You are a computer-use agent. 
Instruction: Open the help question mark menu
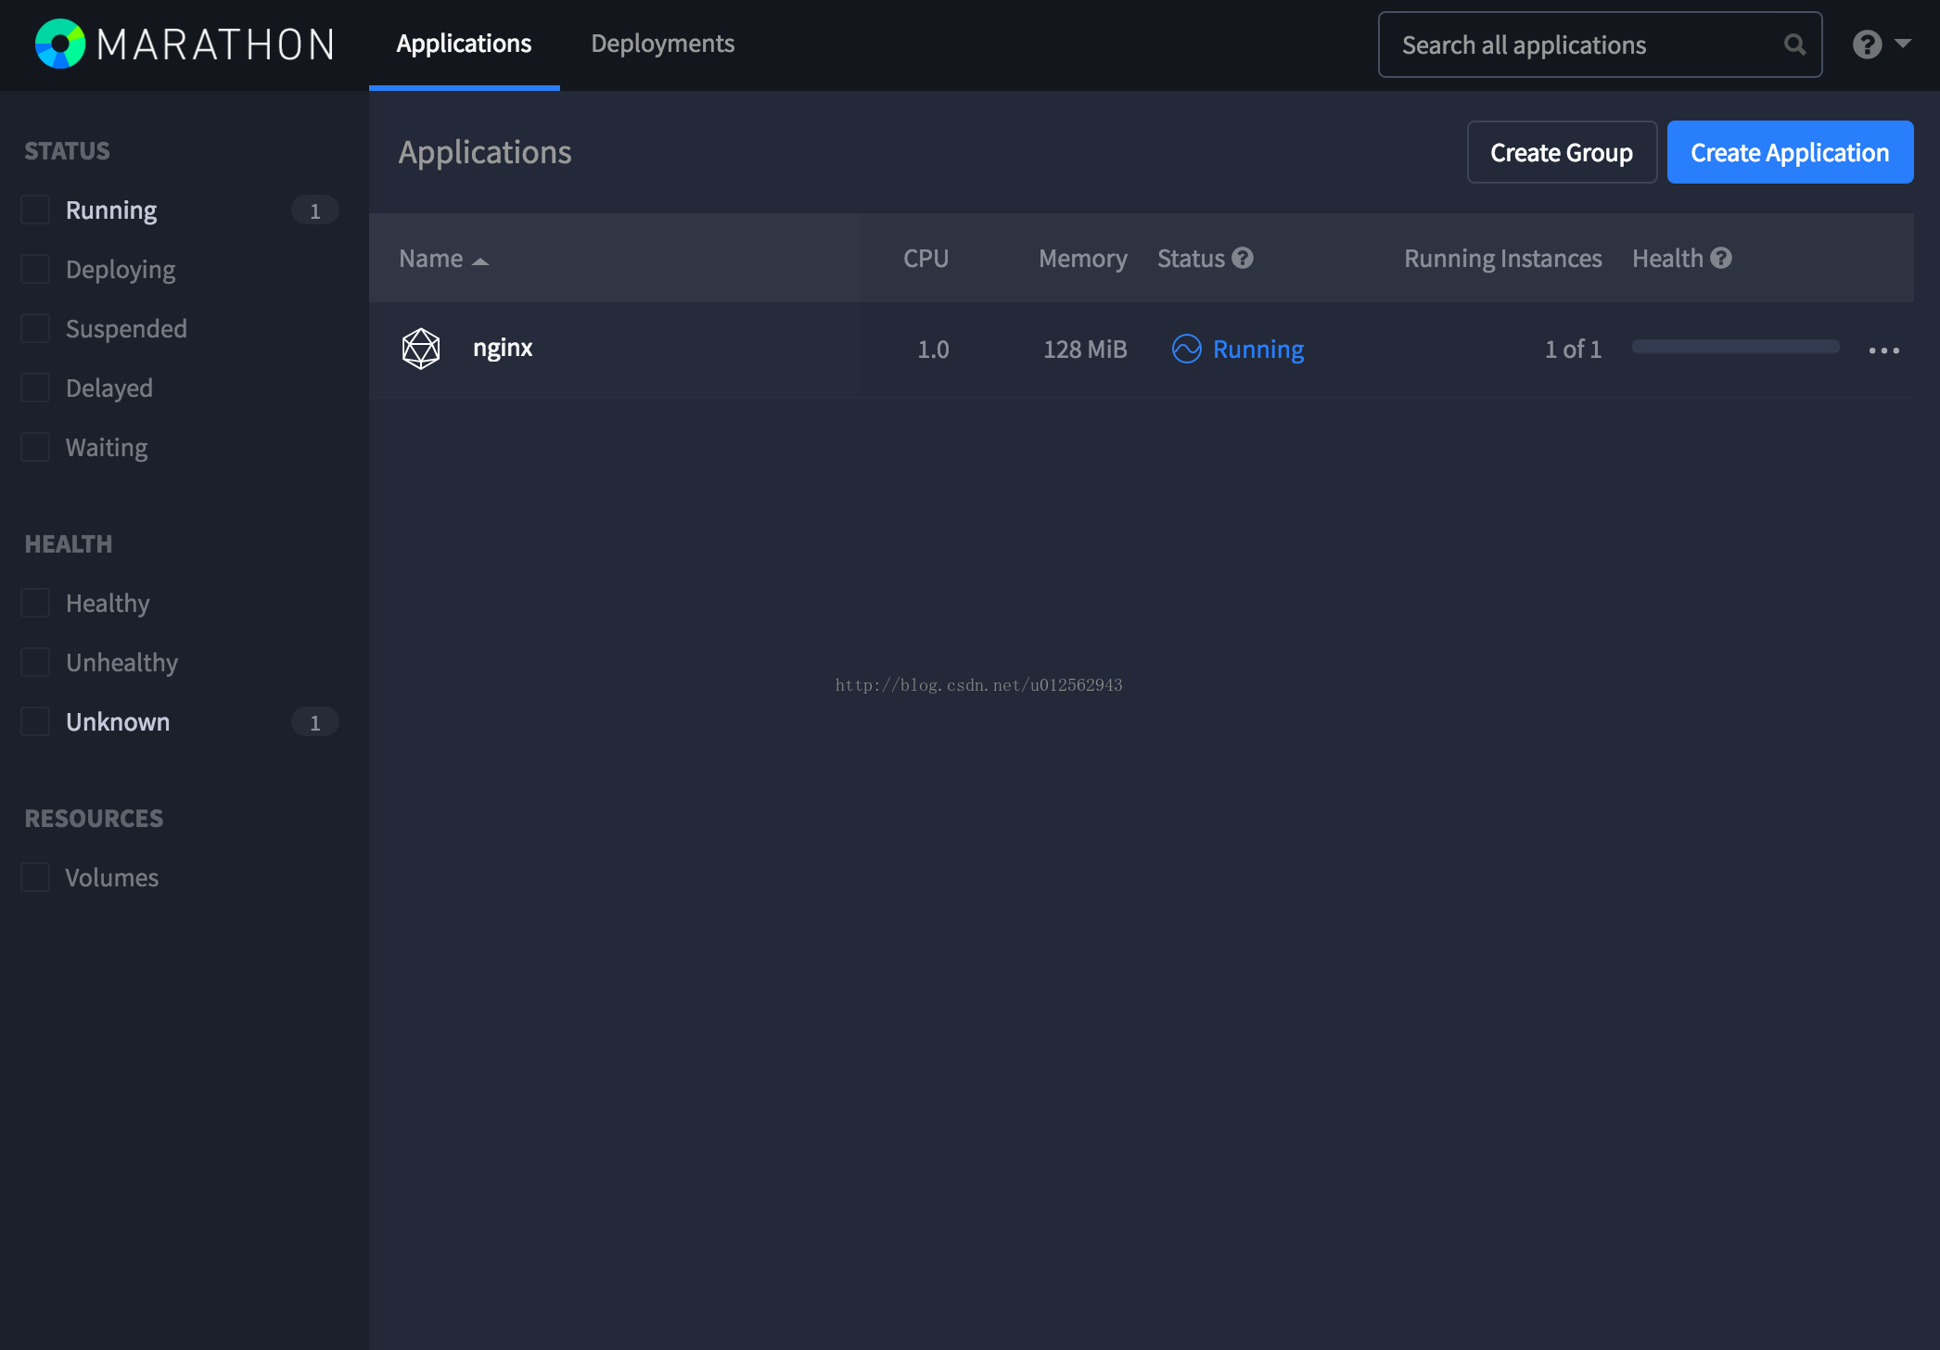click(1881, 44)
